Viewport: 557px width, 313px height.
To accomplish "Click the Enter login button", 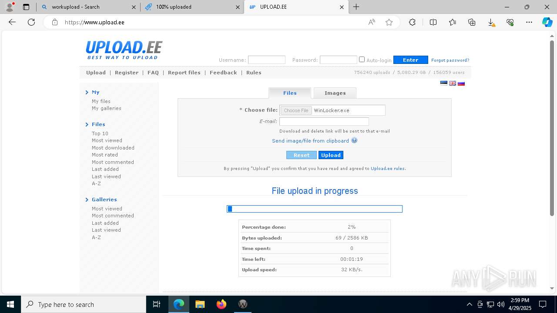I will (410, 60).
